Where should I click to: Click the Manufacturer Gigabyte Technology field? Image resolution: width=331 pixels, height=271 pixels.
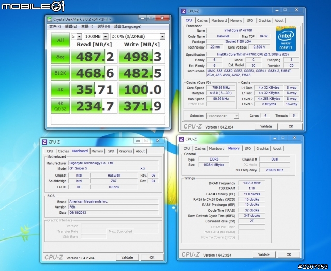click(113, 163)
